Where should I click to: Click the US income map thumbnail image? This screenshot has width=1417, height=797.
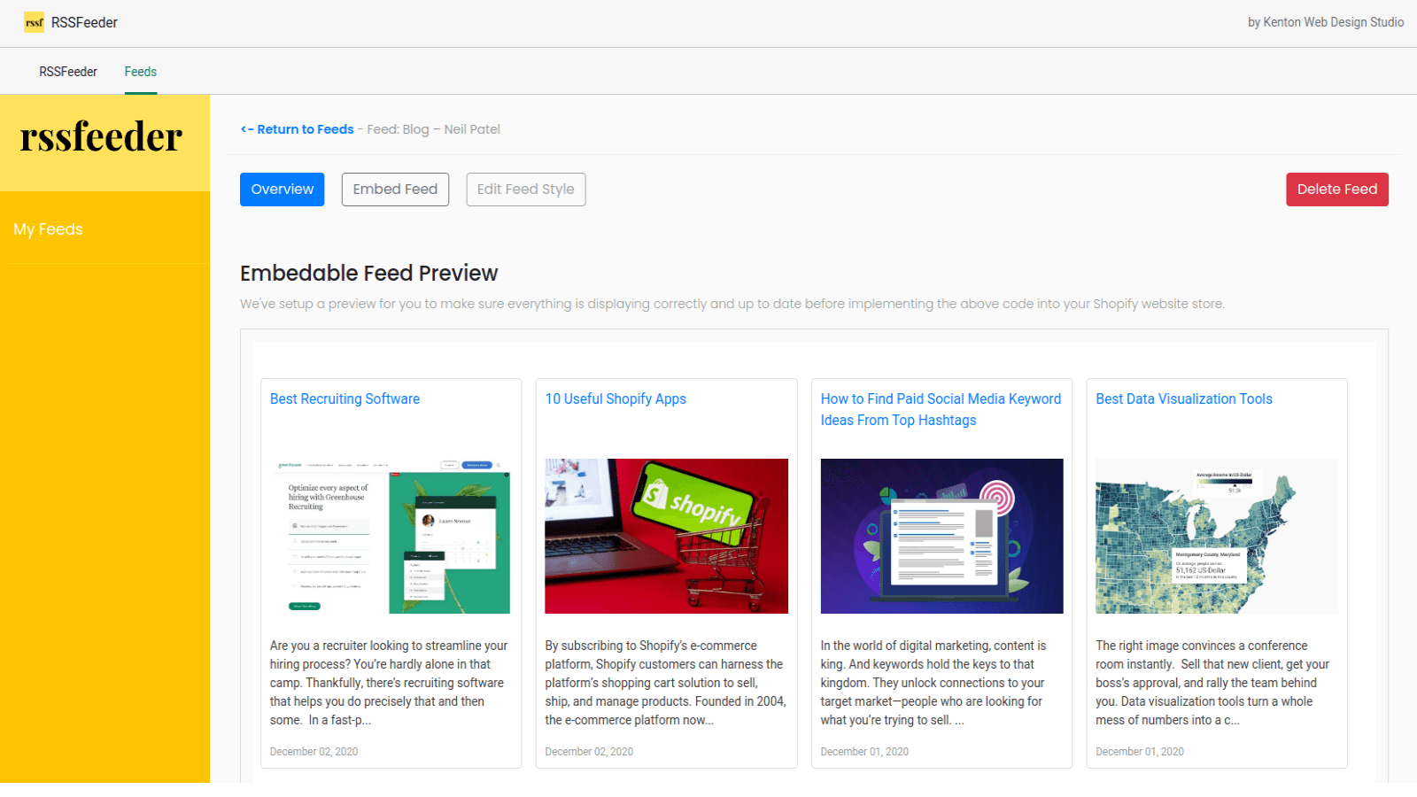point(1217,536)
